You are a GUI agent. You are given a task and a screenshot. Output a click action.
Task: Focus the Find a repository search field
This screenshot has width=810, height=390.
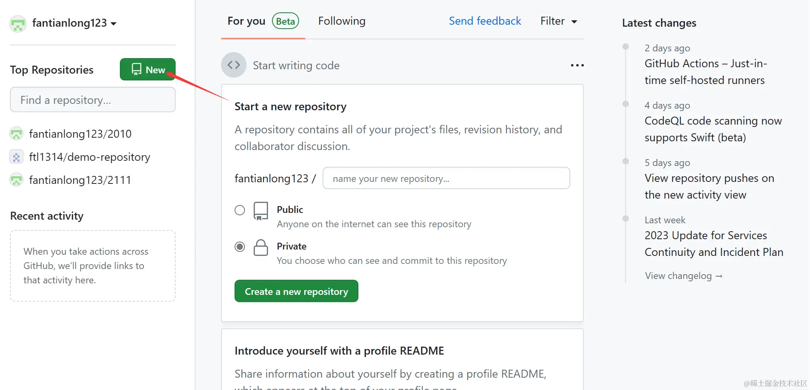click(93, 100)
